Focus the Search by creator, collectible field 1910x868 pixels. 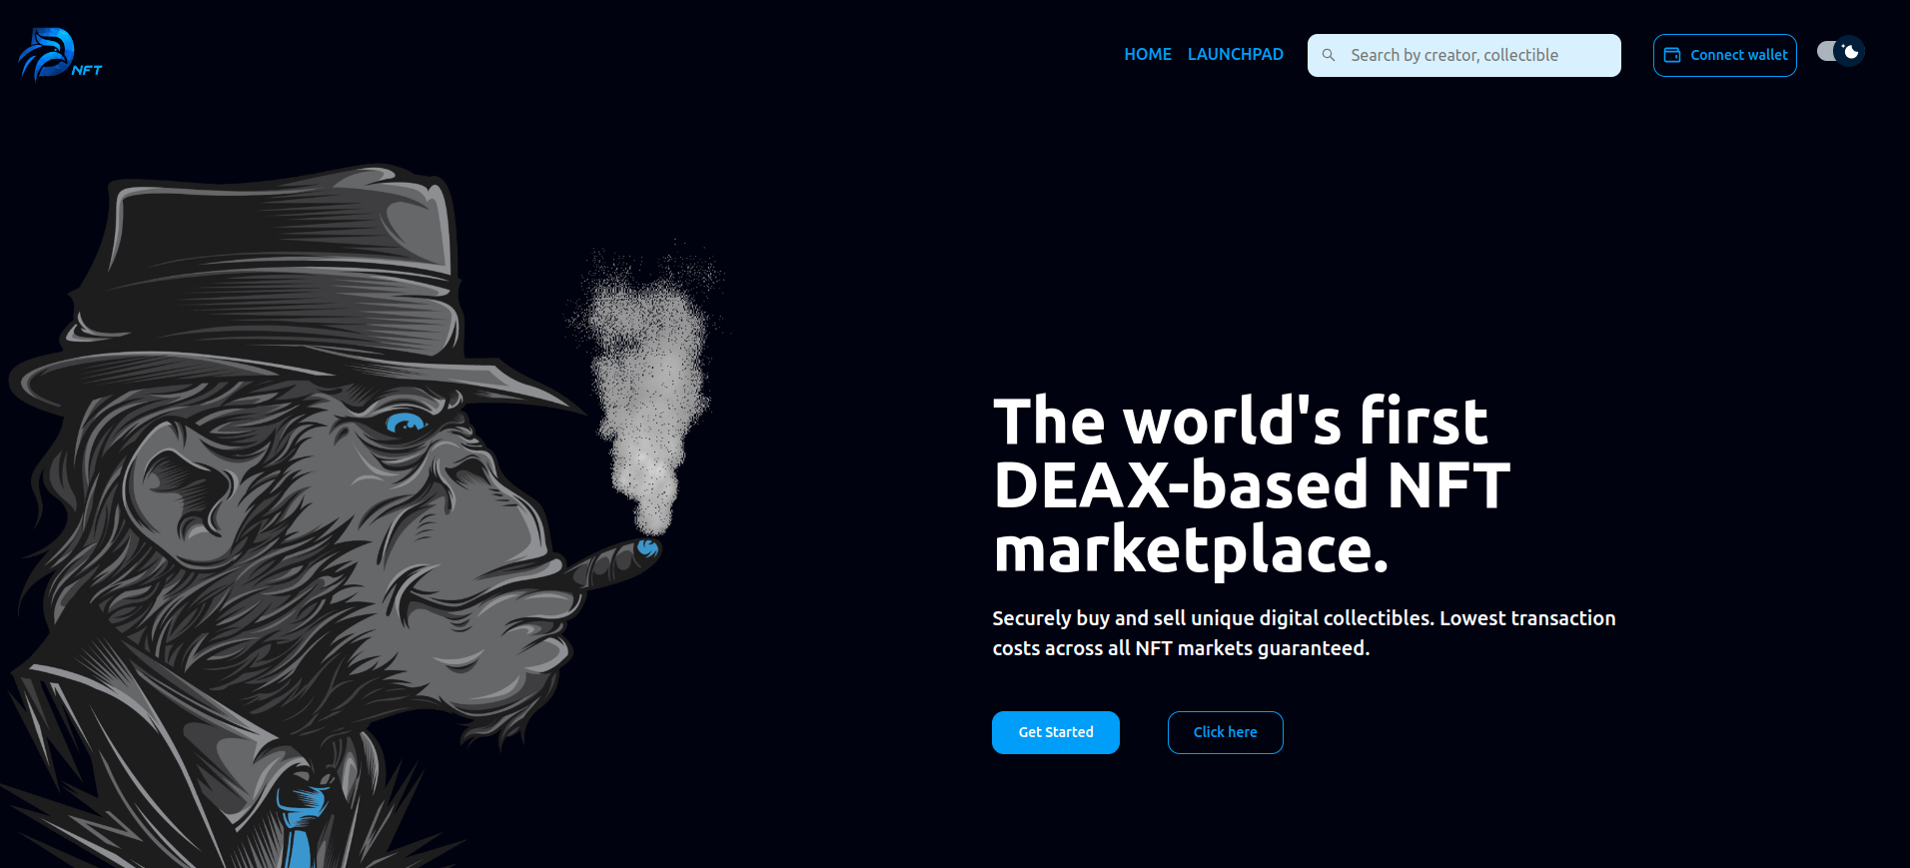click(x=1464, y=55)
